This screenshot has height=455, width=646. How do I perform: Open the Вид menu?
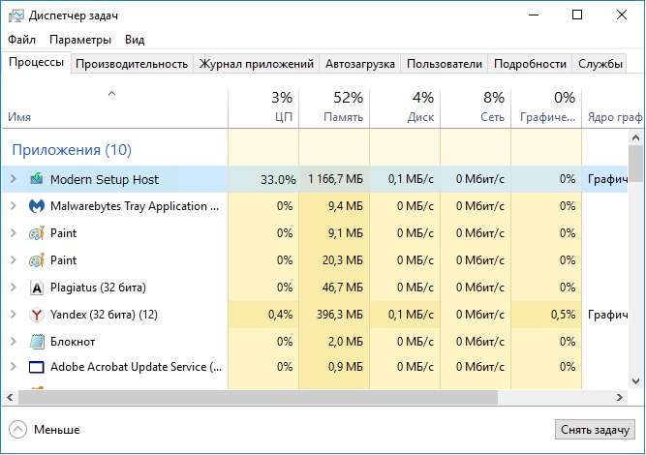pos(135,40)
